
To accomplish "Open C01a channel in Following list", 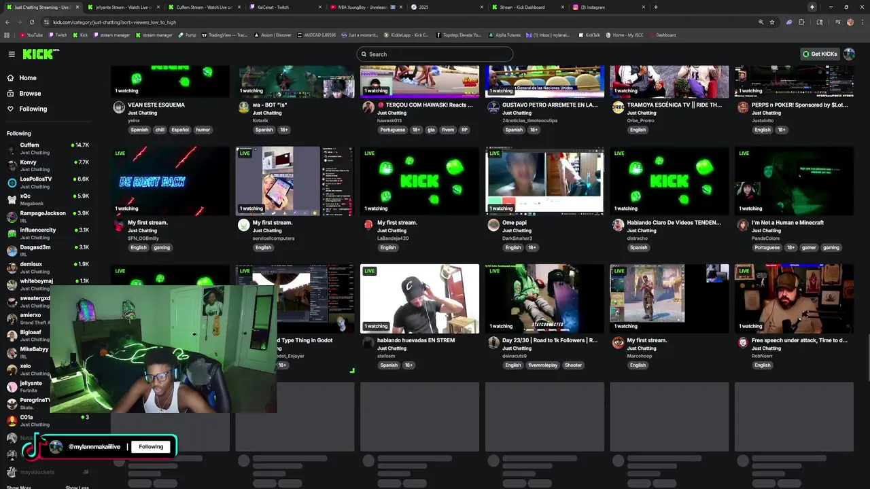I will point(48,420).
